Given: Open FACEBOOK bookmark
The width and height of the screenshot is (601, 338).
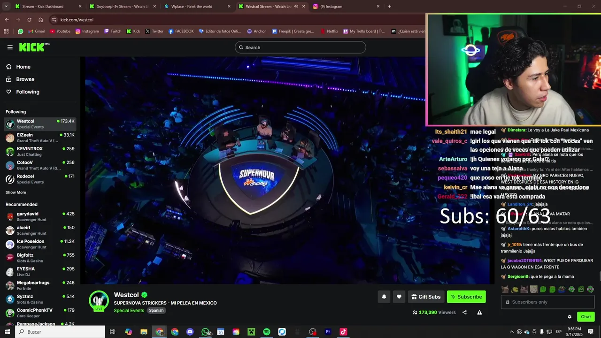Looking at the screenshot, I should 180,31.
